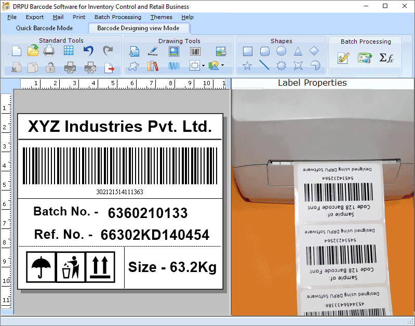The height and width of the screenshot is (326, 415).
Task: Select the Diamond shape
Action: (x=314, y=51)
